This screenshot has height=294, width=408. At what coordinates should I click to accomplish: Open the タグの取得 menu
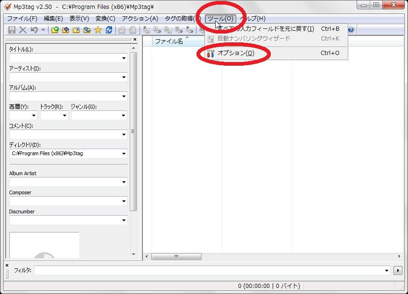pos(183,19)
